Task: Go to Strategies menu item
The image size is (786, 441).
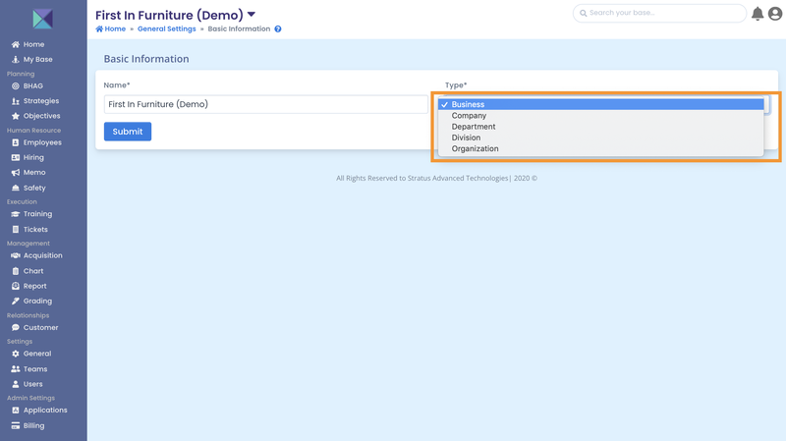Action: point(41,101)
